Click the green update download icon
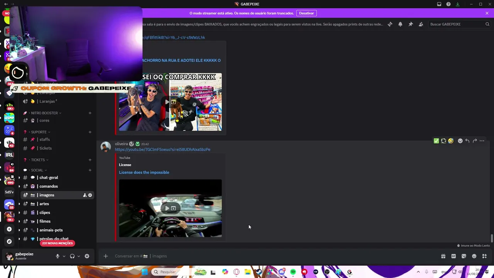The image size is (494, 278). click(458, 4)
